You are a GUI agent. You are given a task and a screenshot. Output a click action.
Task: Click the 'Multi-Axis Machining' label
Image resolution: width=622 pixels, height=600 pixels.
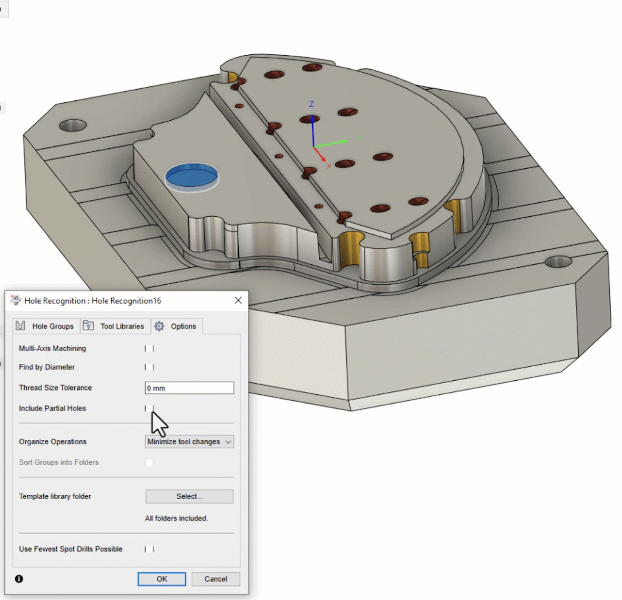coord(52,348)
